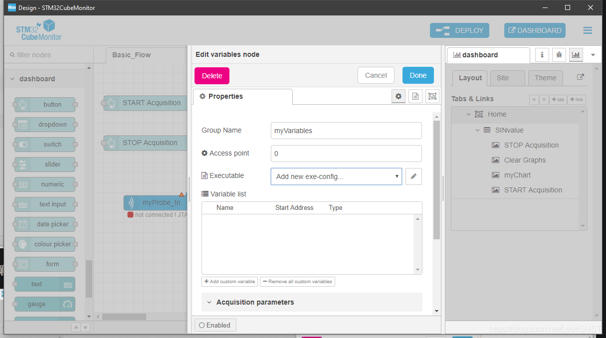
Task: Click the START Acquisition node hand icon
Action: pyautogui.click(x=112, y=103)
